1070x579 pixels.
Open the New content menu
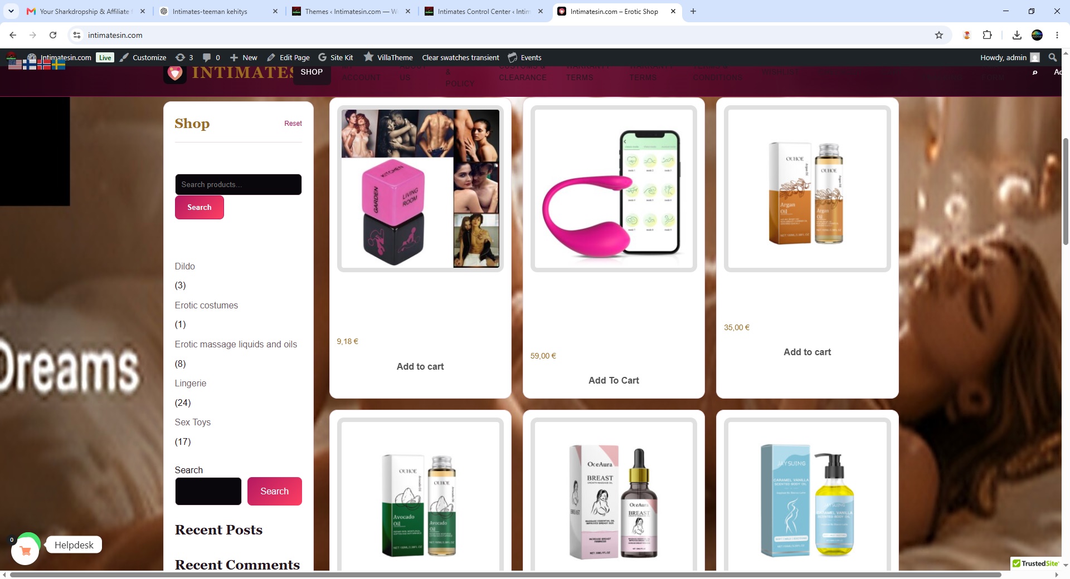click(x=244, y=57)
